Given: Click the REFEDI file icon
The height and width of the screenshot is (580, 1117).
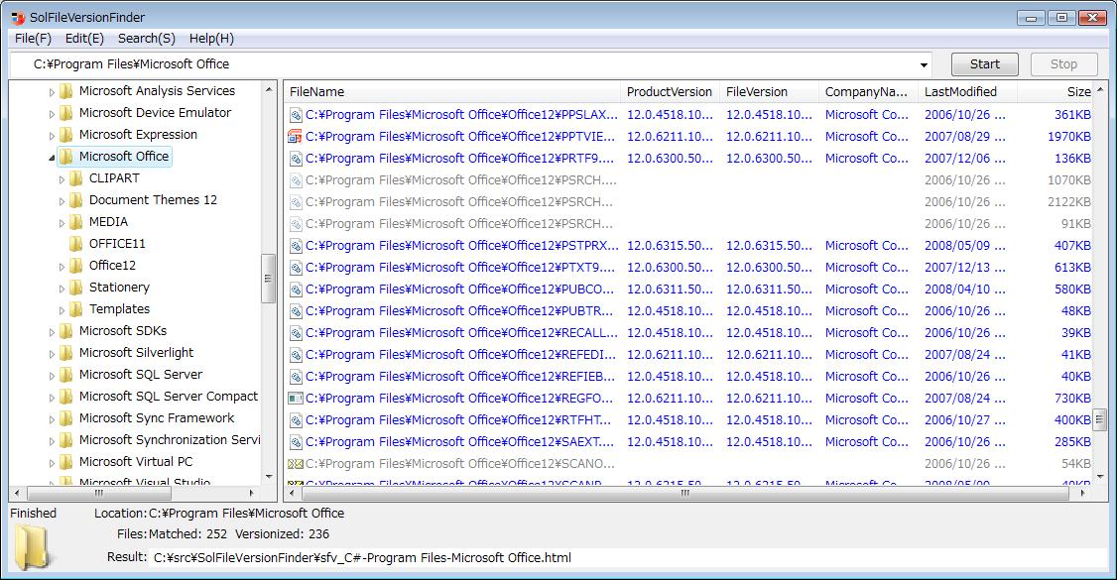Looking at the screenshot, I should tap(295, 355).
